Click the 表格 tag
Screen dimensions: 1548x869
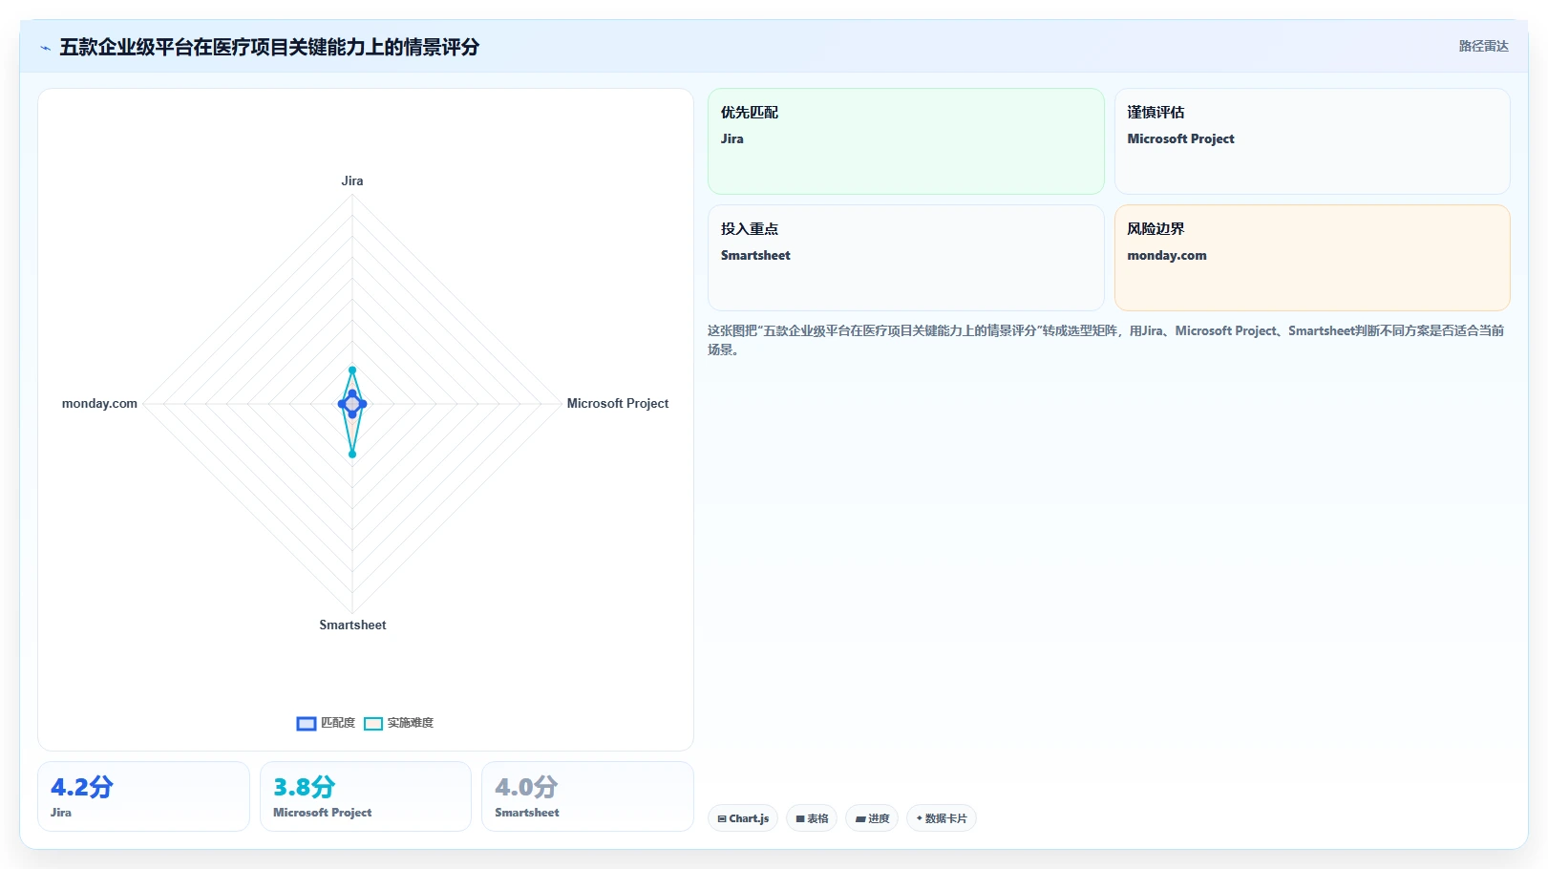tap(812, 818)
